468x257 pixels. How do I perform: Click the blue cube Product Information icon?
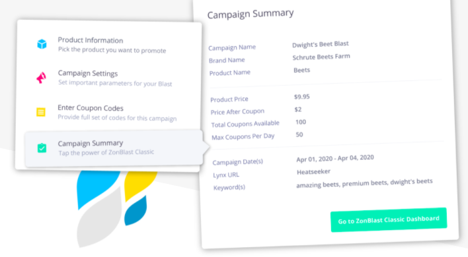pyautogui.click(x=42, y=44)
